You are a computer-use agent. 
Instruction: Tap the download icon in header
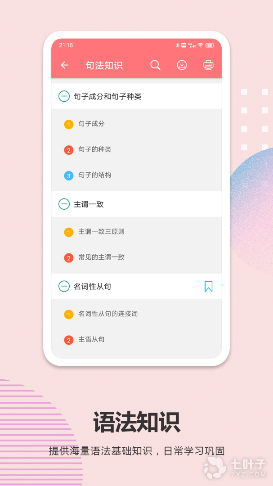pos(182,65)
